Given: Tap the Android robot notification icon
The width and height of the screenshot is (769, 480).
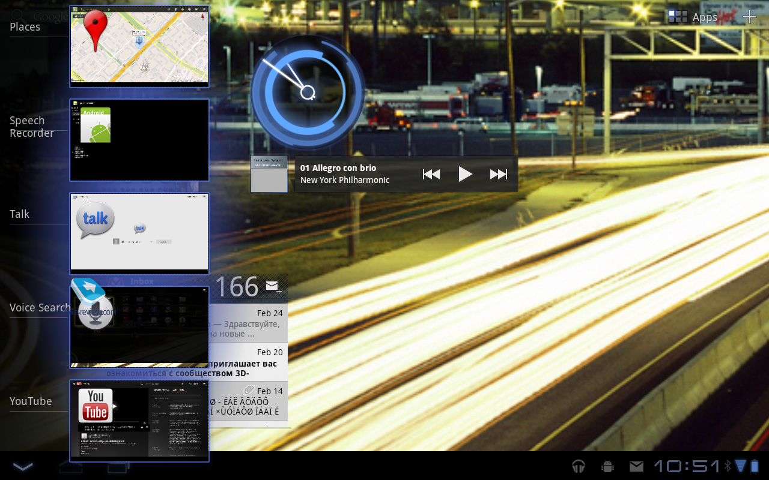Looking at the screenshot, I should [607, 466].
